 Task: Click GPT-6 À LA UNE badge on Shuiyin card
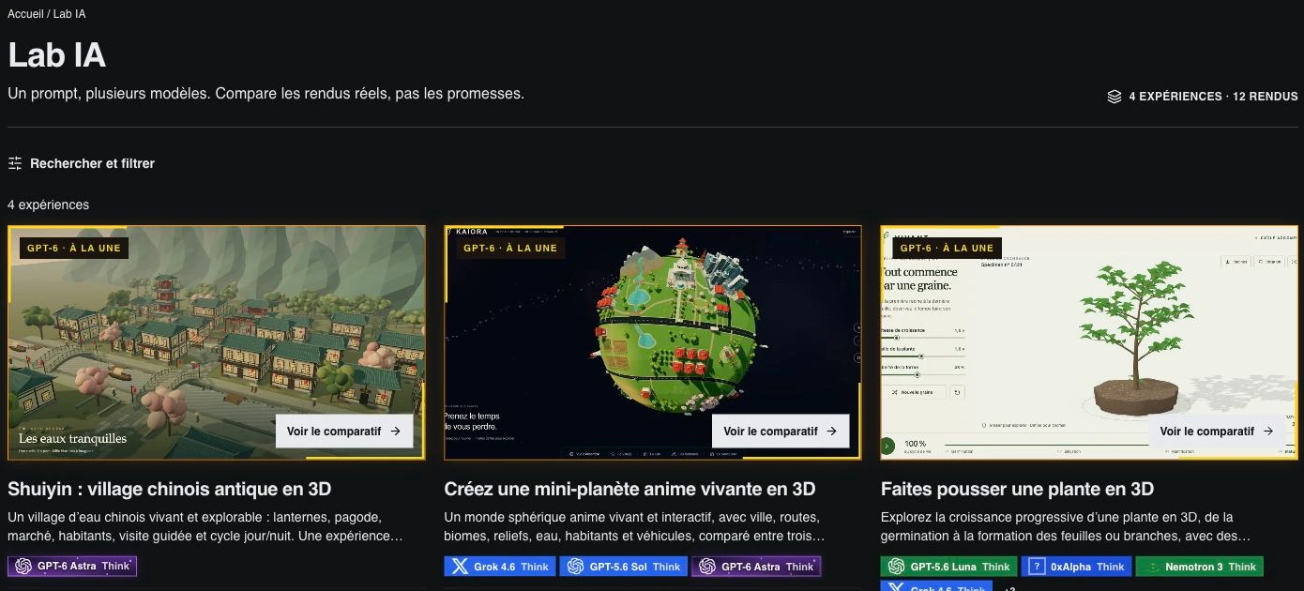(x=74, y=248)
